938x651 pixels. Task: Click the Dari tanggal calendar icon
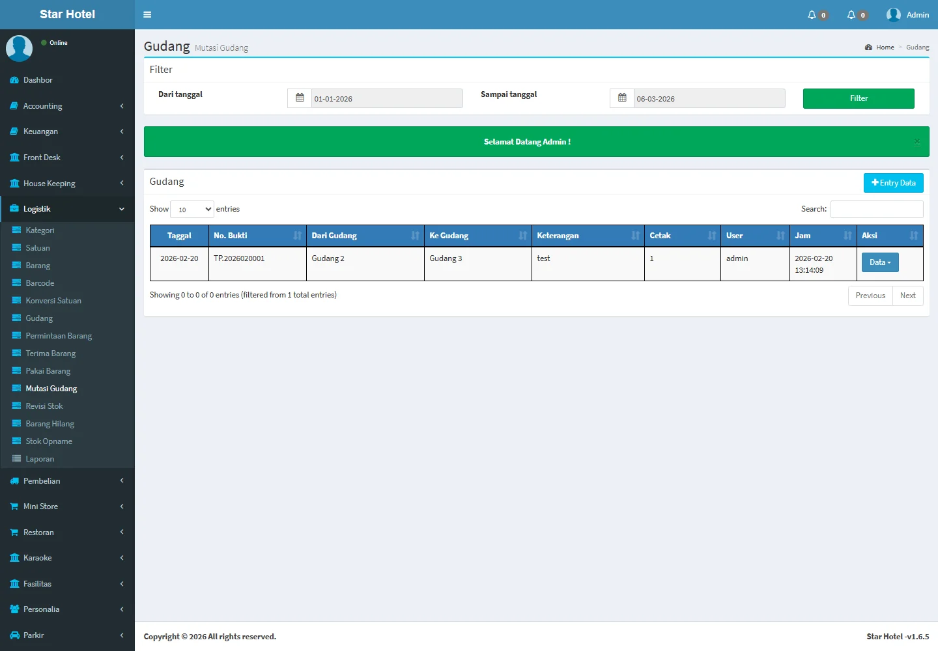[300, 98]
